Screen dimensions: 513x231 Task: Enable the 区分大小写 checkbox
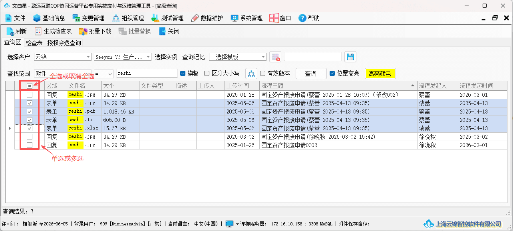tap(207, 73)
